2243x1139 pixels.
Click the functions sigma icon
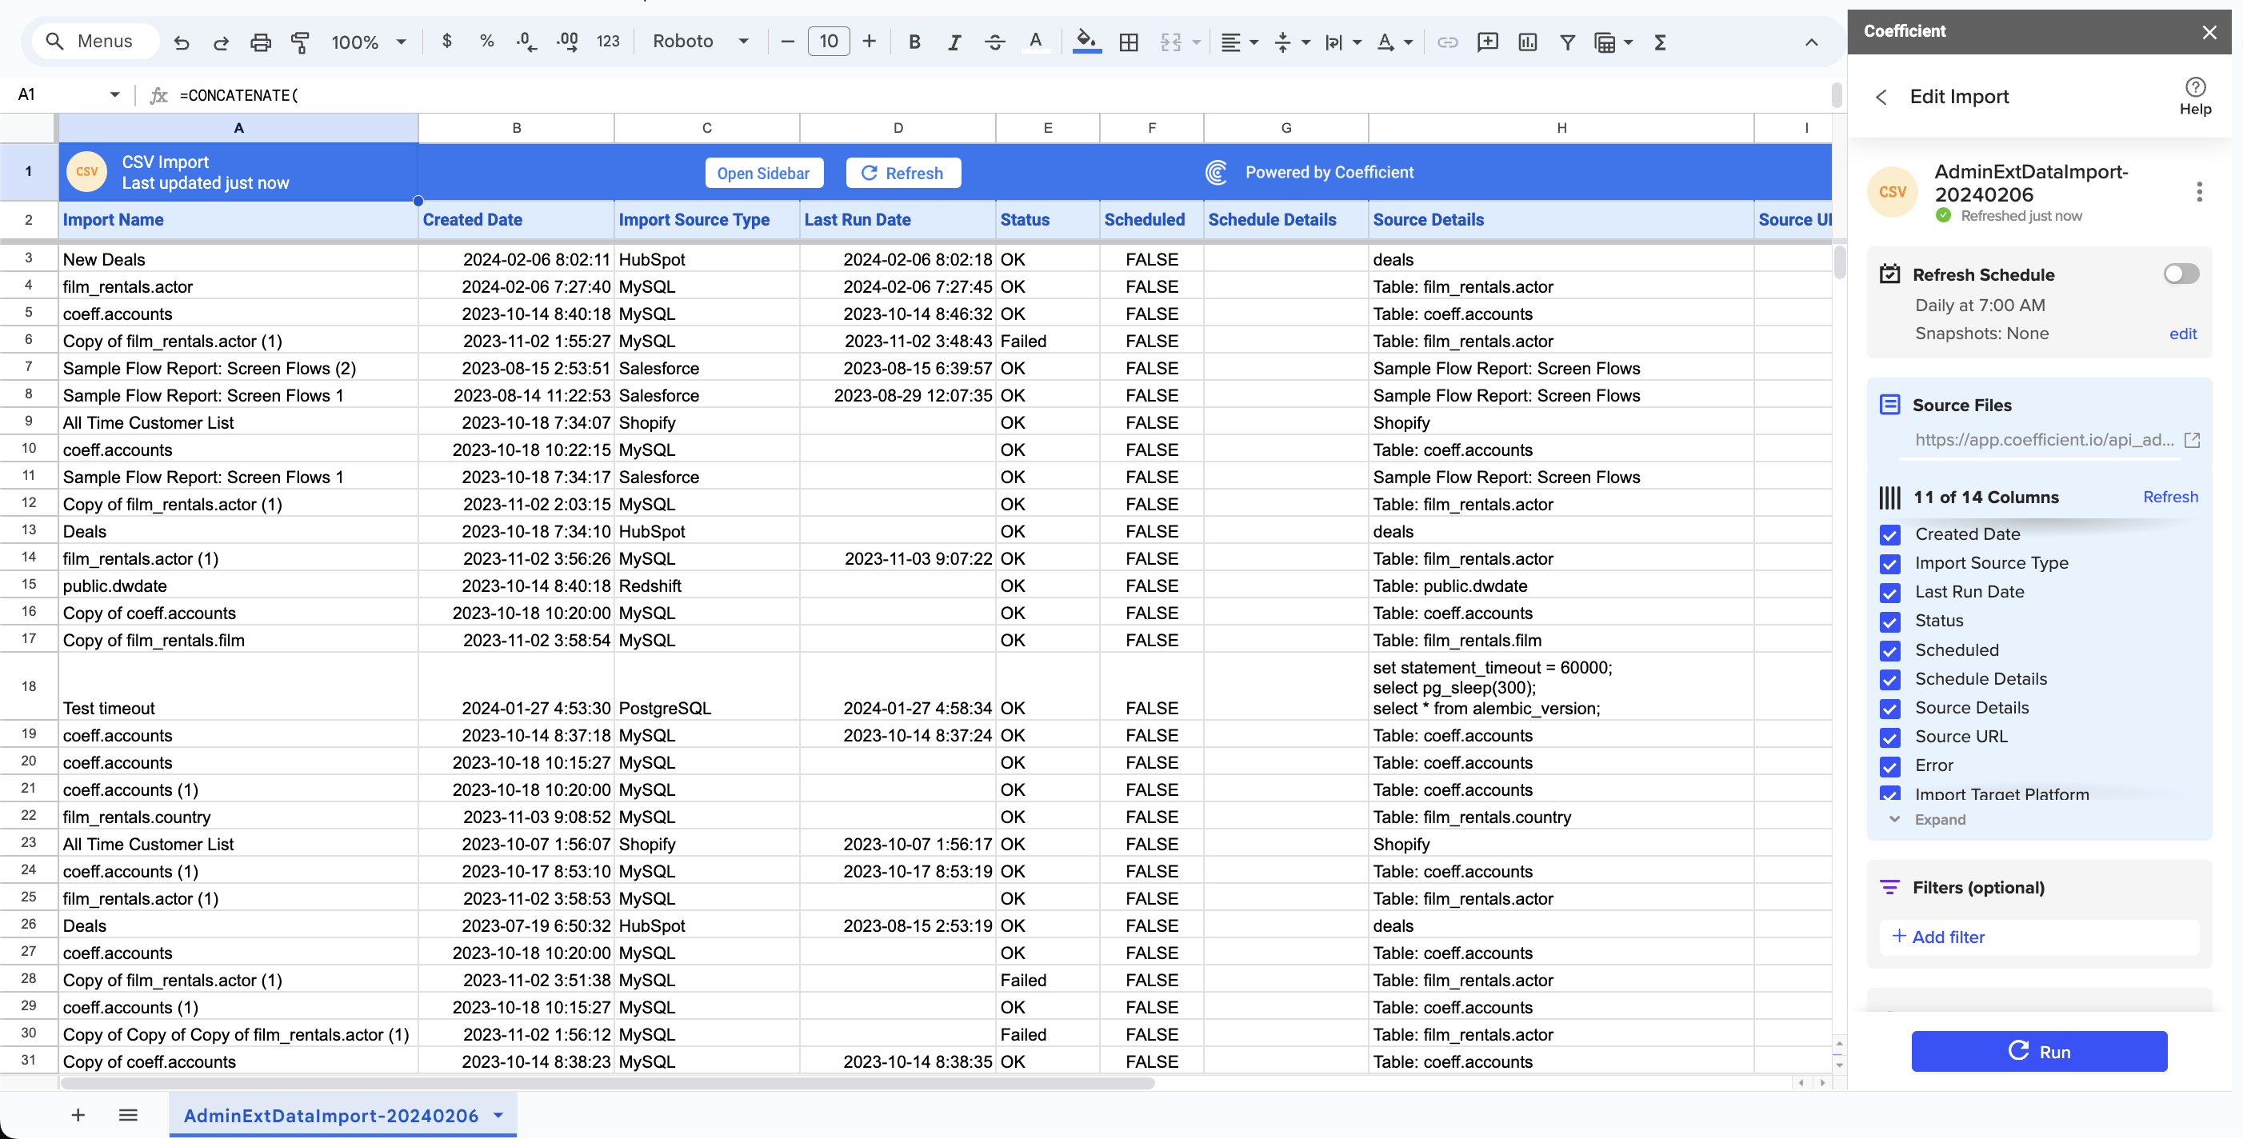[x=1660, y=42]
